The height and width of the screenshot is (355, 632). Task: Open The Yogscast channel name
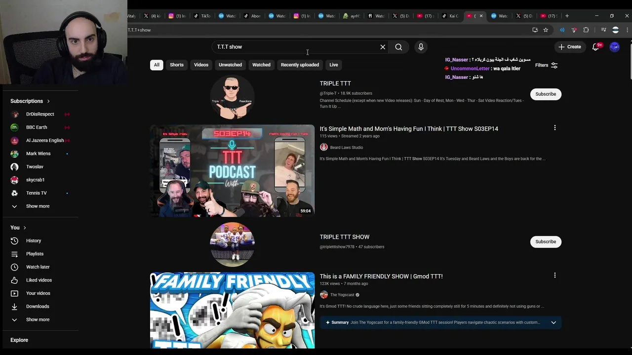pyautogui.click(x=342, y=295)
